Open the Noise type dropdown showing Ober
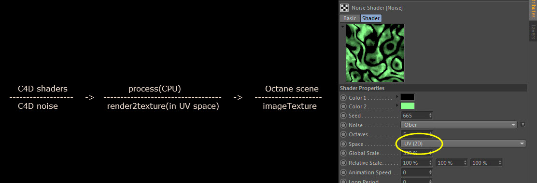This screenshot has height=183, width=537. [x=459, y=125]
